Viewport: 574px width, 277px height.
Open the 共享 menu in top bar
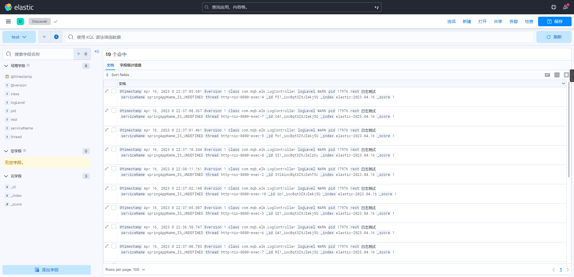coord(498,21)
